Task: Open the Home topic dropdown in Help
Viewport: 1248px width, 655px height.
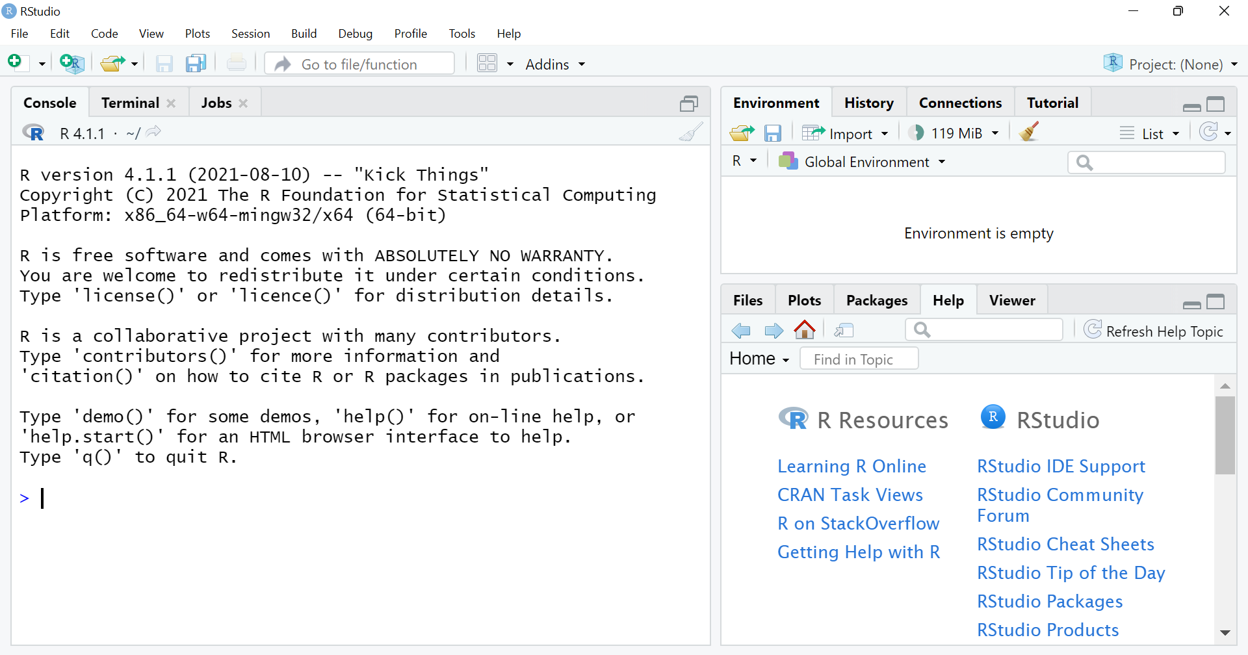Action: 759,359
